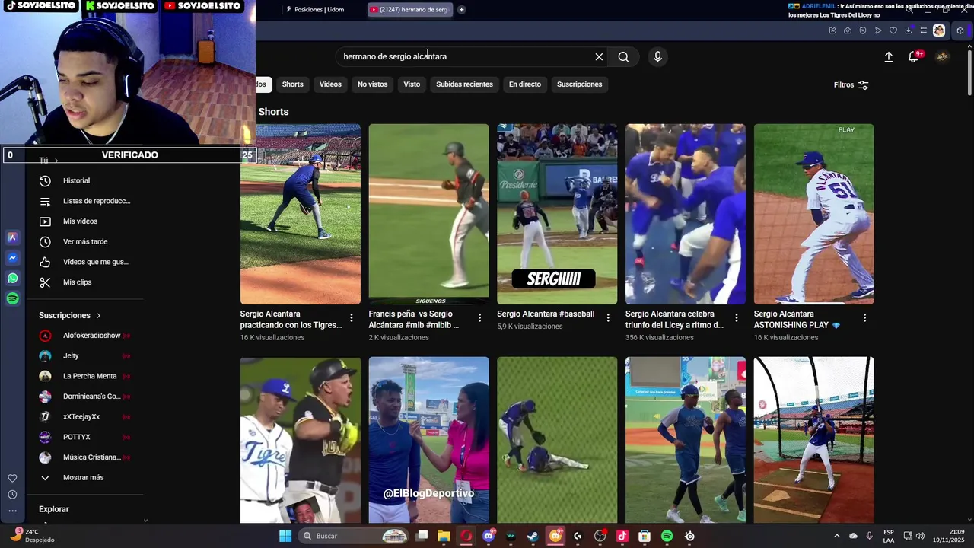
Task: Open bookmarks heart in Opera sidebar
Action: (x=12, y=478)
